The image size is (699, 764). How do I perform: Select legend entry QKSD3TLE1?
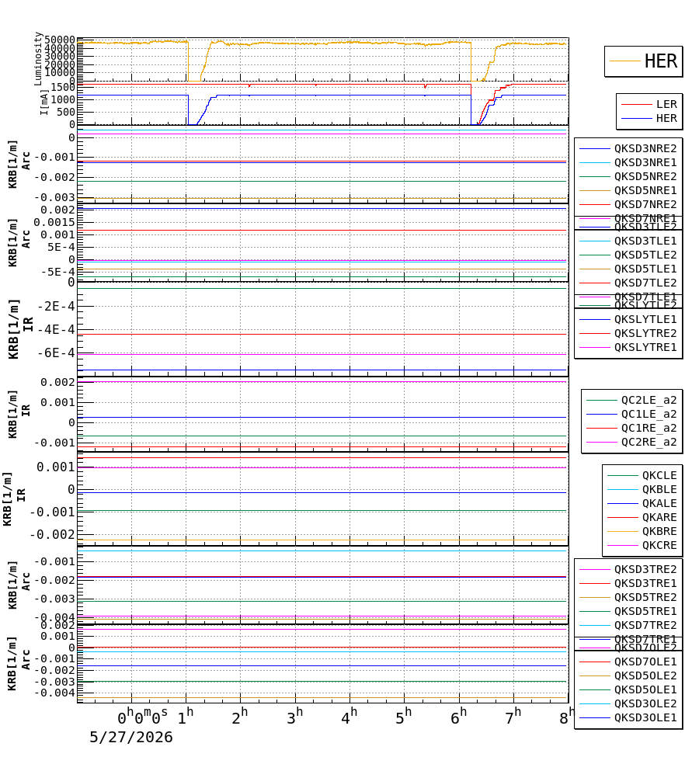[x=645, y=241]
